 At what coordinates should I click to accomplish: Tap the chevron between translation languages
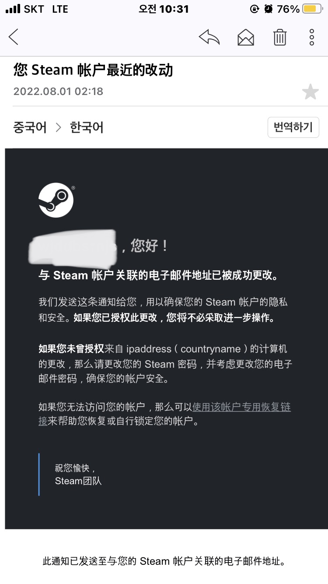[58, 127]
